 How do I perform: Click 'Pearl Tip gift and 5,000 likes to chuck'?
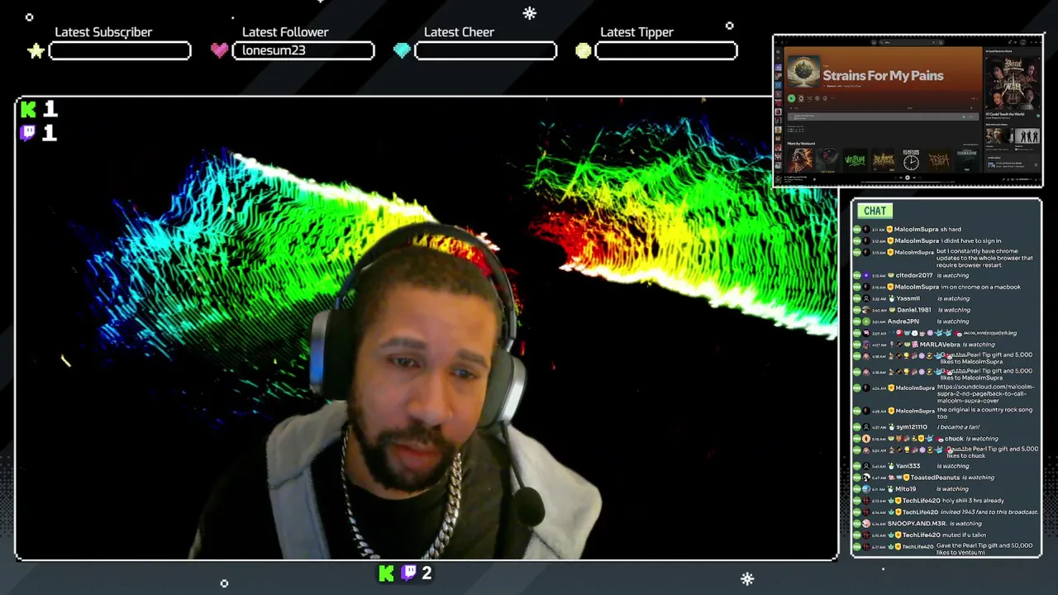[993, 452]
